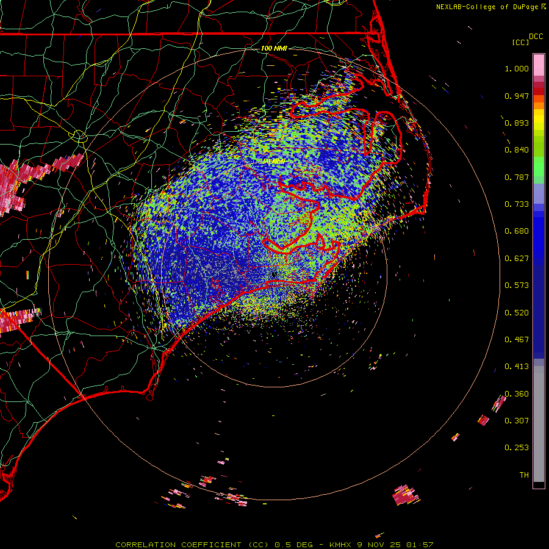Click the KMHX 9 NOV 25 01:57 timestamp
Image resolution: width=549 pixels, height=549 pixels.
tap(381, 545)
